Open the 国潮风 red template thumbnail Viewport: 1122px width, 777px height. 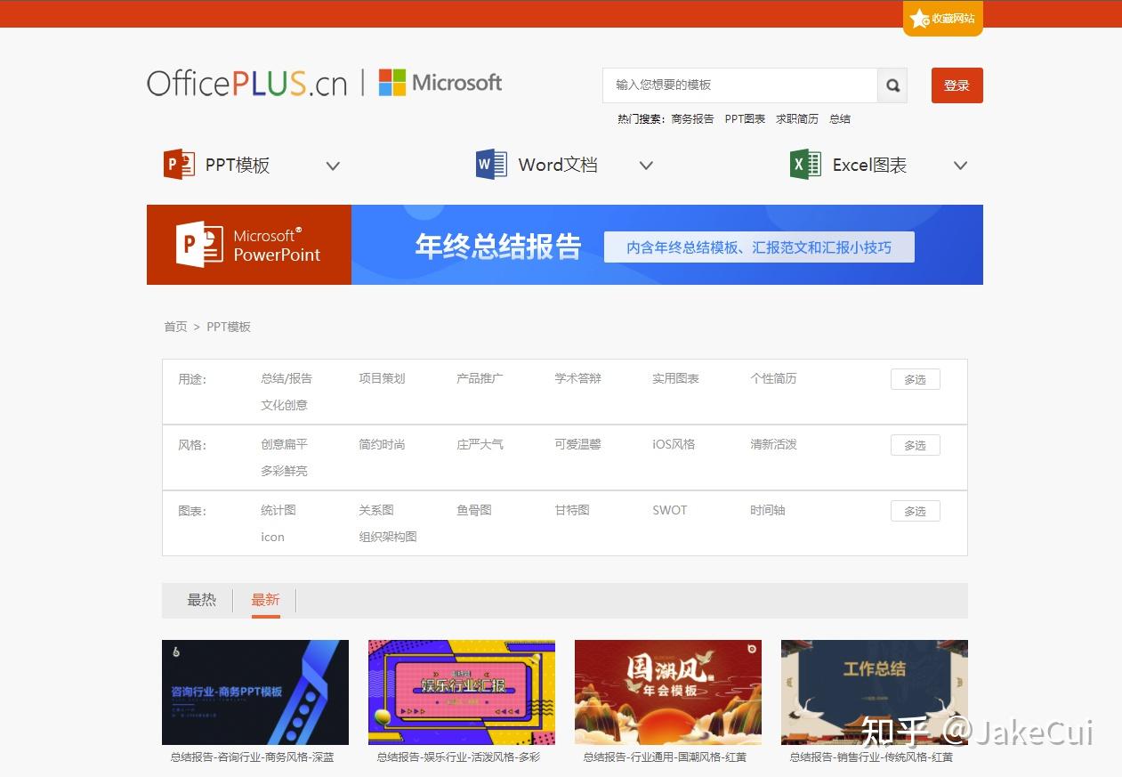[x=668, y=692]
